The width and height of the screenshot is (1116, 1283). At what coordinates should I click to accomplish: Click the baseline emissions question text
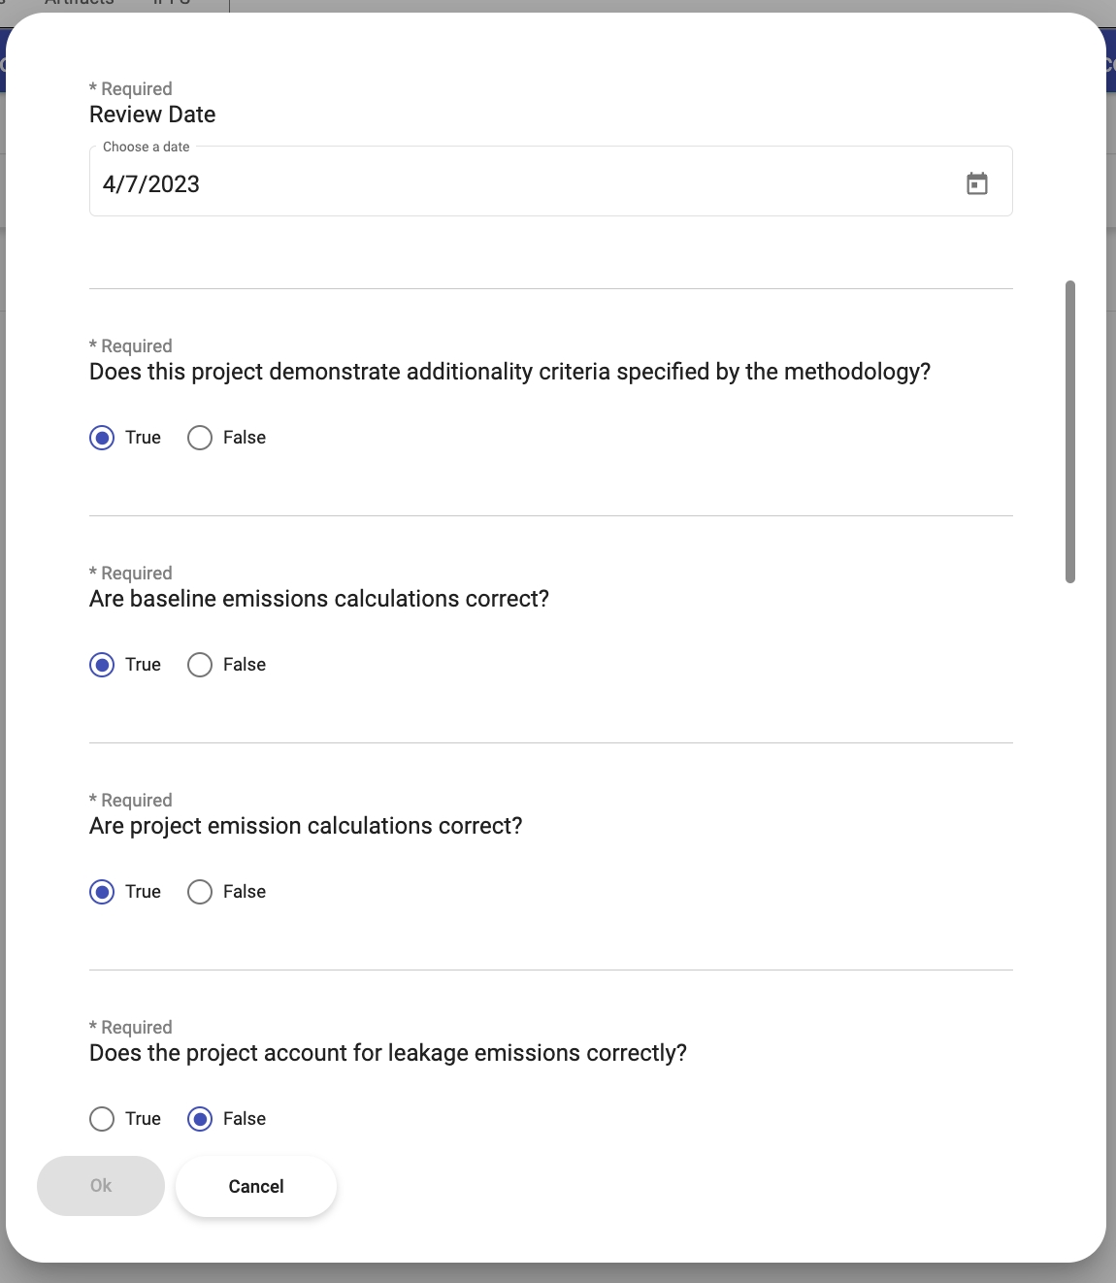319,599
